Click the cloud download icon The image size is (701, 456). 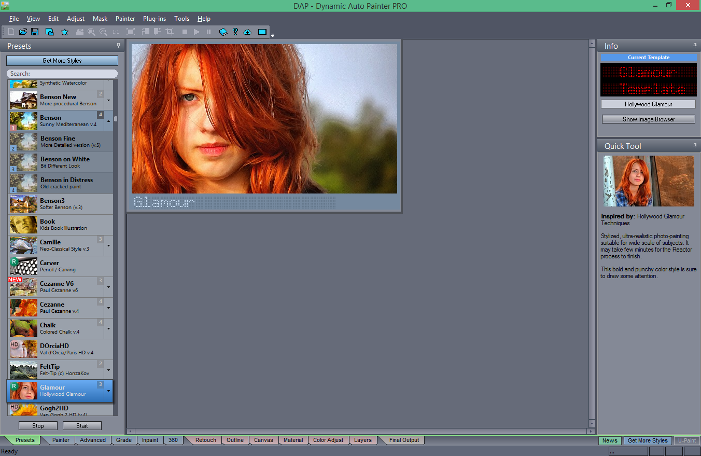(247, 32)
